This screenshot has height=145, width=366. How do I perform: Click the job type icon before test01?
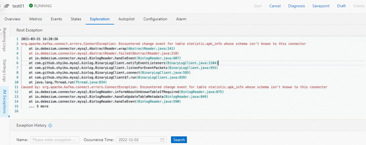pos(7,6)
